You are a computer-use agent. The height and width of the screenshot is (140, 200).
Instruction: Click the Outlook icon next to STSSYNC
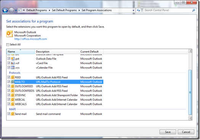click(x=13, y=95)
